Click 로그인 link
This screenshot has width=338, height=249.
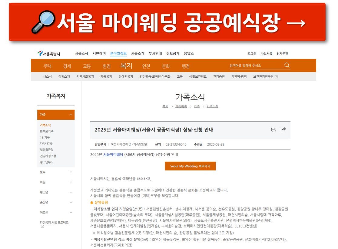point(252,54)
